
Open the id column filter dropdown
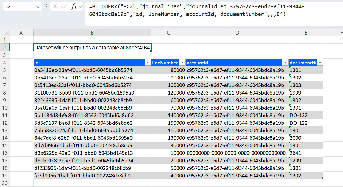click(148, 63)
